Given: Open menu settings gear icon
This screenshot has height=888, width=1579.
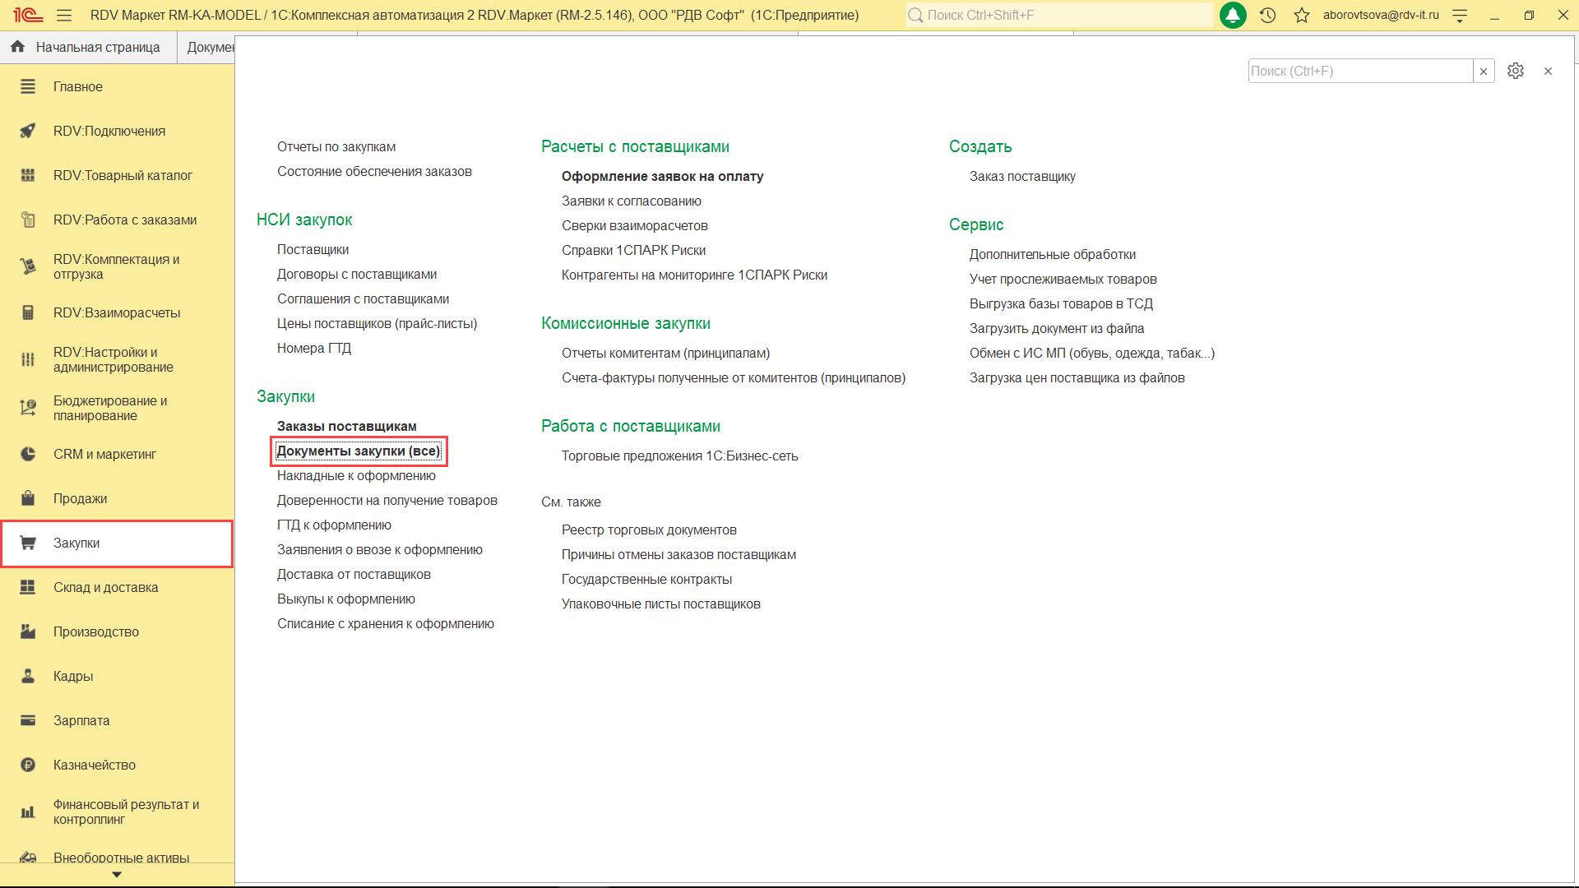Looking at the screenshot, I should pyautogui.click(x=1515, y=71).
